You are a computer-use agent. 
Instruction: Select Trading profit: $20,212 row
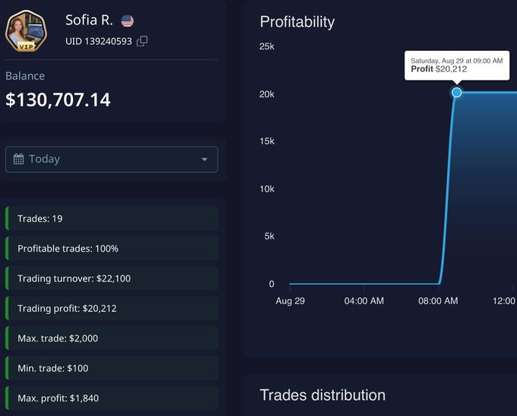click(112, 308)
